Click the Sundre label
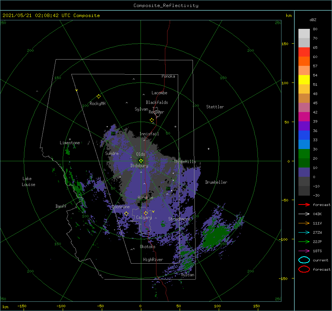This screenshot has width=332, height=311. 112,153
